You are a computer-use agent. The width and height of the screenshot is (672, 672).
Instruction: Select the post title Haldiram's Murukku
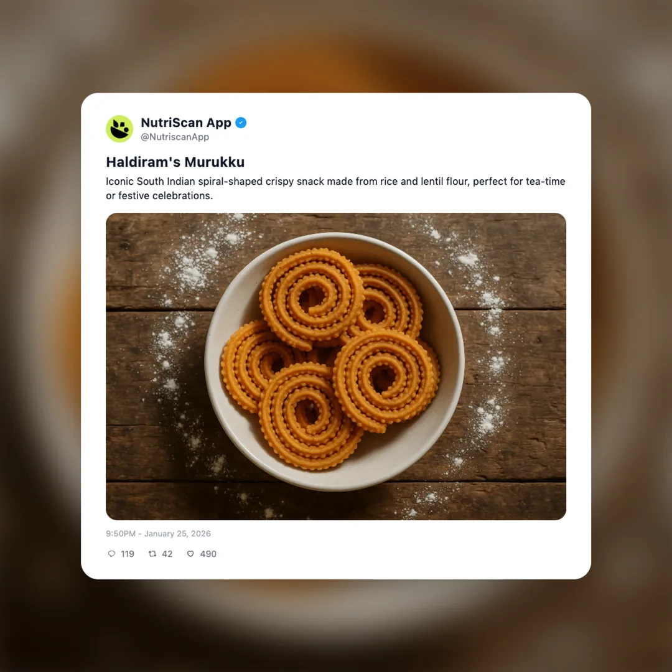pyautogui.click(x=175, y=162)
